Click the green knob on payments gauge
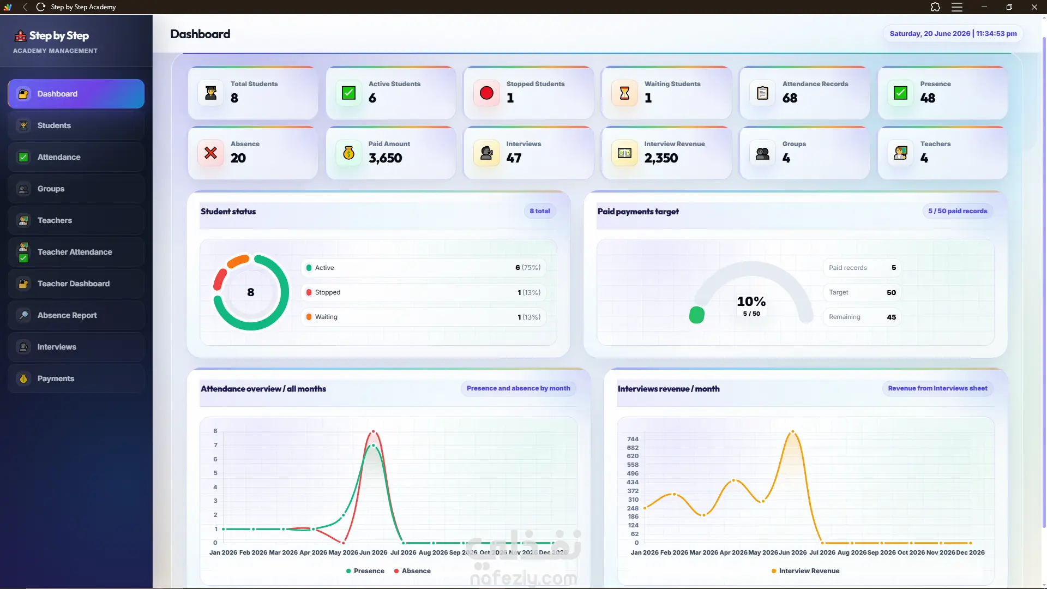The image size is (1047, 589). [696, 315]
